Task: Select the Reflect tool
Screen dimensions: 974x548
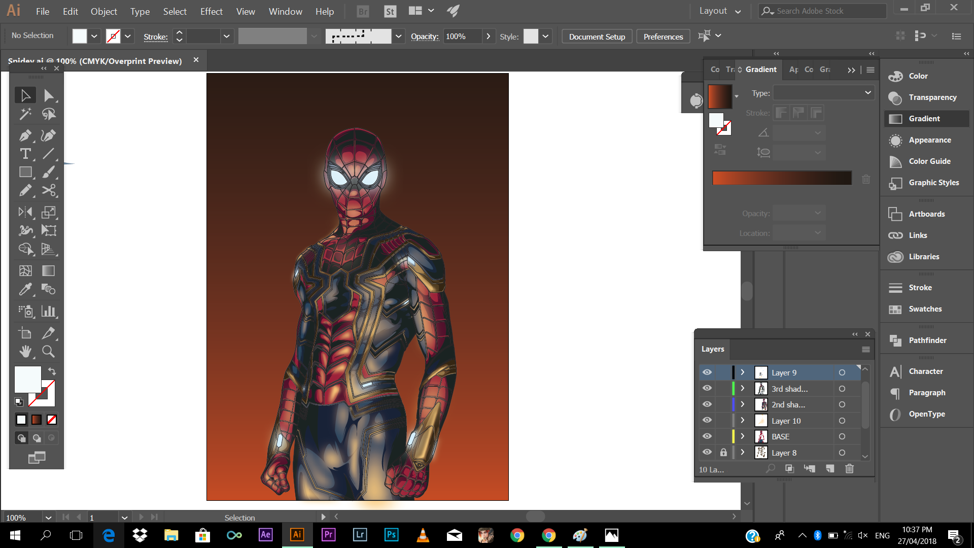Action: click(25, 212)
